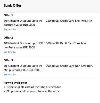Click the SBI Credit Card Non-EMI discount text

pos(48,68)
